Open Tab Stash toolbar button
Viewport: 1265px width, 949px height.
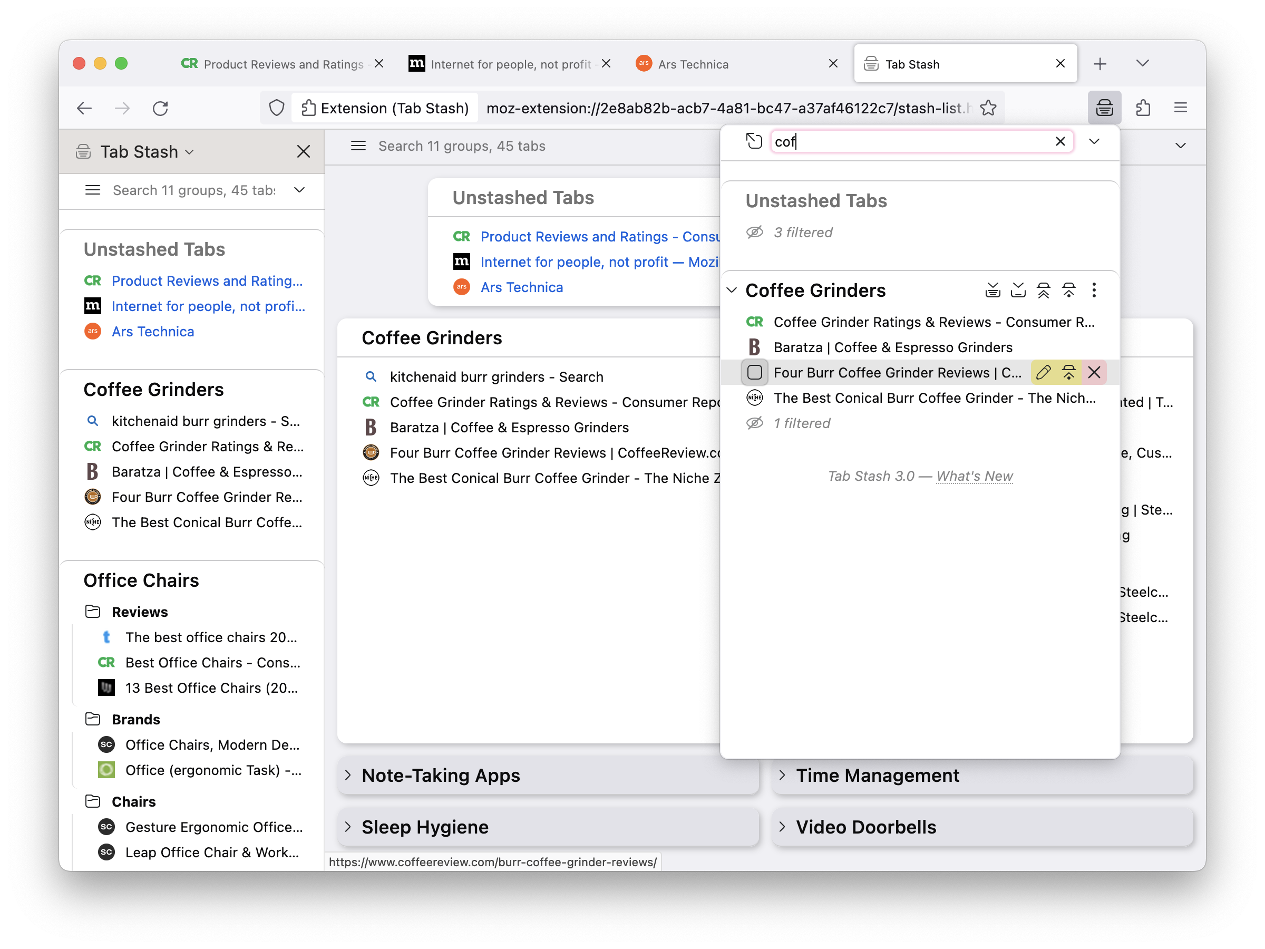tap(1104, 108)
